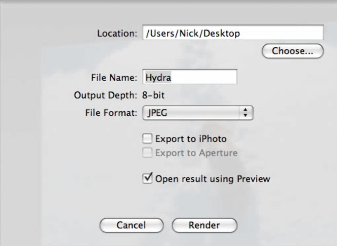Viewport: 337px width, 246px height.
Task: Uncheck the Open result using Preview checkbox
Action: click(147, 179)
